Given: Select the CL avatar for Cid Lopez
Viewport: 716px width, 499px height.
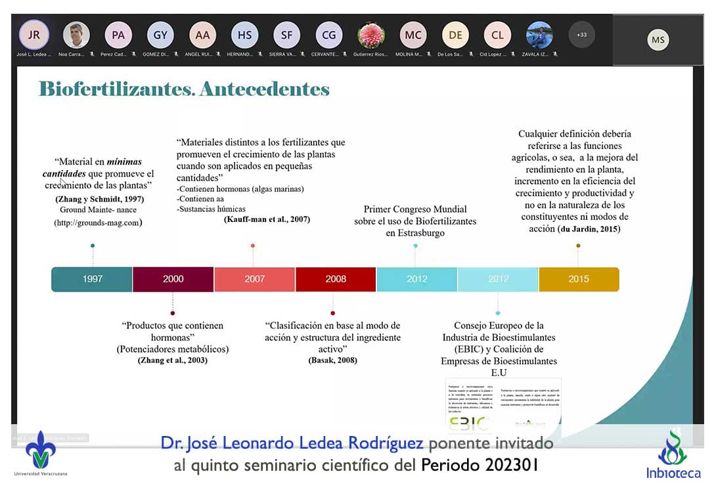Looking at the screenshot, I should (497, 35).
